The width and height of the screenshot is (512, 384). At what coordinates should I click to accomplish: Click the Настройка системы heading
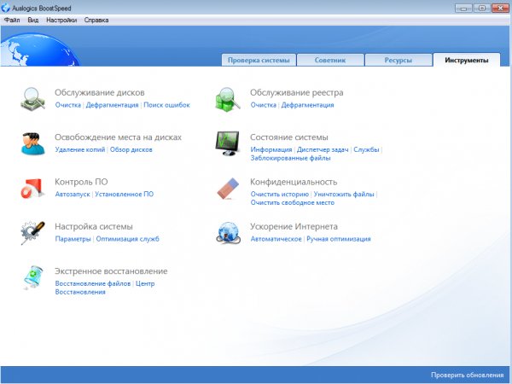pyautogui.click(x=94, y=226)
